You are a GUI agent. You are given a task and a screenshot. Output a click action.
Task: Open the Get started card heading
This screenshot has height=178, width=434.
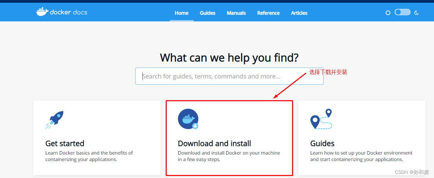(x=65, y=143)
